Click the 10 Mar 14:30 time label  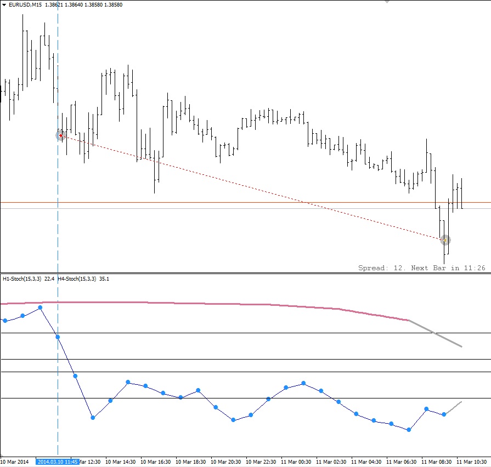(x=121, y=462)
